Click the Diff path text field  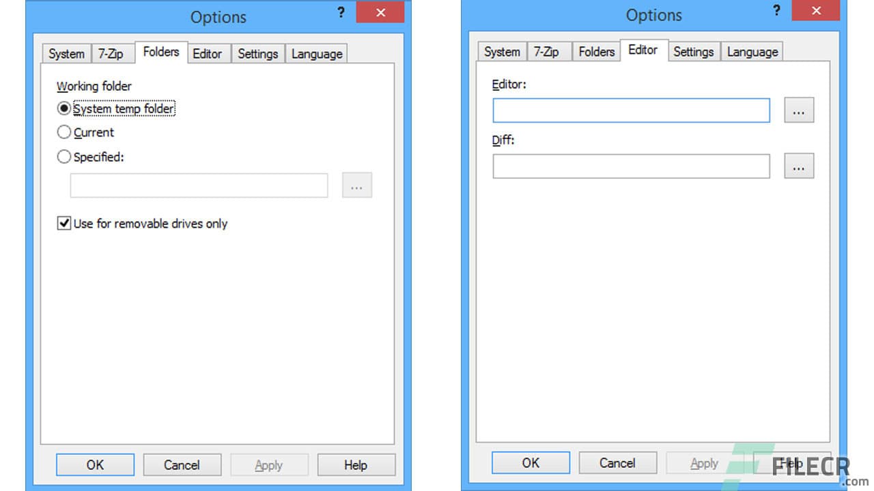631,166
